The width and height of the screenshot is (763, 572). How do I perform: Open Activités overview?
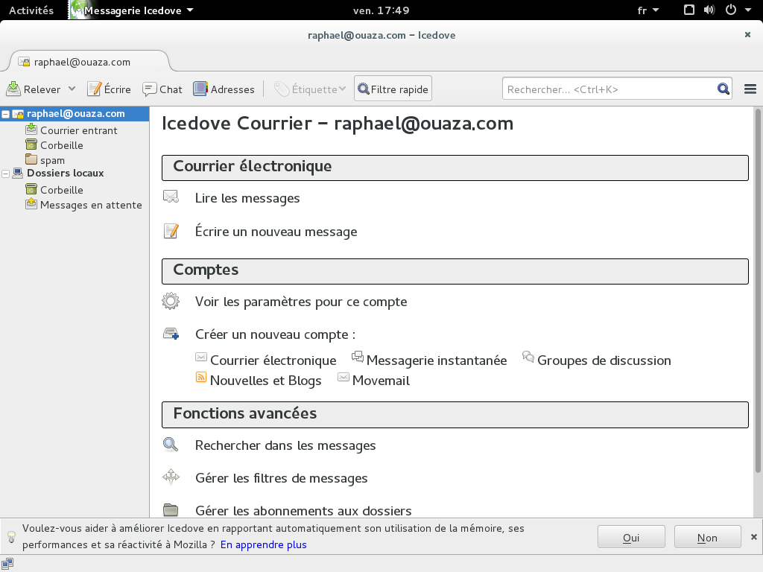tap(31, 10)
